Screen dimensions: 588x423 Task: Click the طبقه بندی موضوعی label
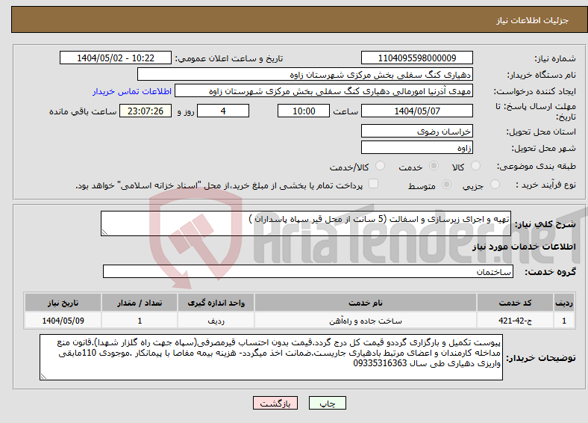537,166
